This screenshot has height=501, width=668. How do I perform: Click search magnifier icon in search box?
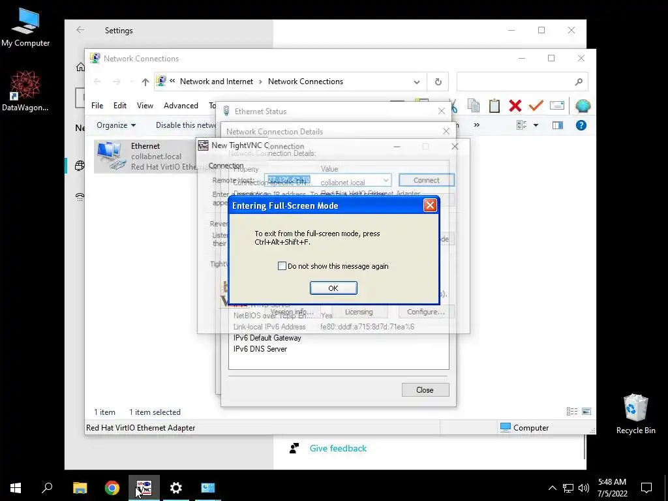coord(579,82)
